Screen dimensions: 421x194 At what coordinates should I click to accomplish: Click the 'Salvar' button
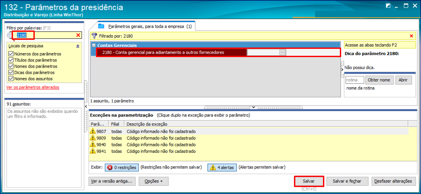pos(309,181)
